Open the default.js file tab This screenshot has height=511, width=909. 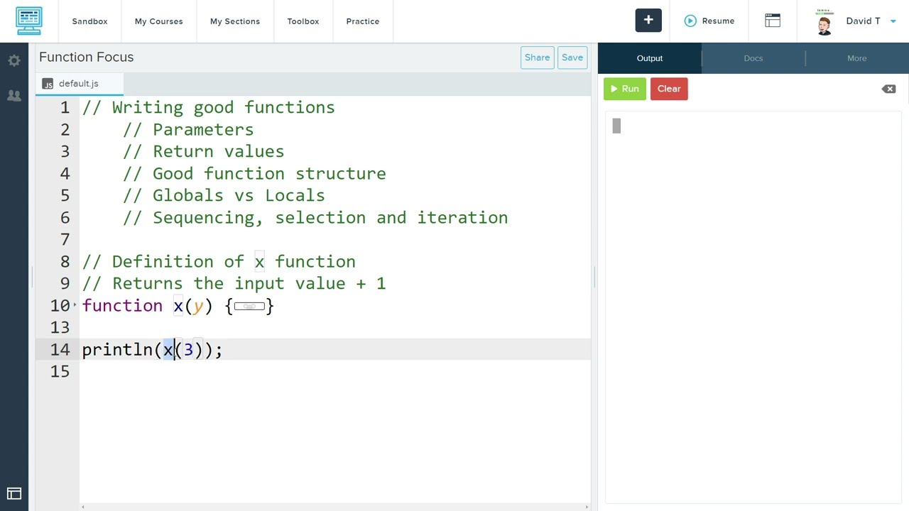(x=78, y=84)
